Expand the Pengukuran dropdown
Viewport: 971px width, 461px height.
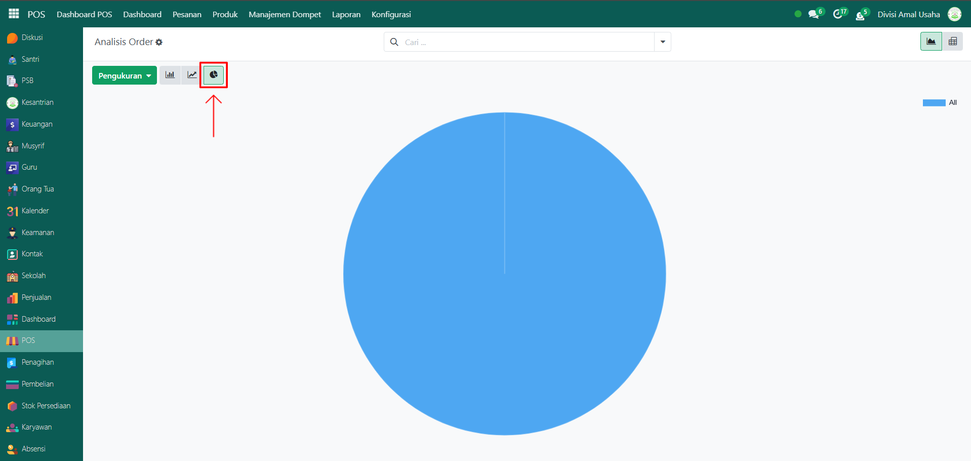click(x=125, y=75)
